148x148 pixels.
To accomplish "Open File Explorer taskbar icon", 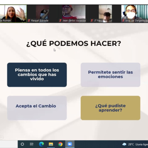I will point(51,144).
